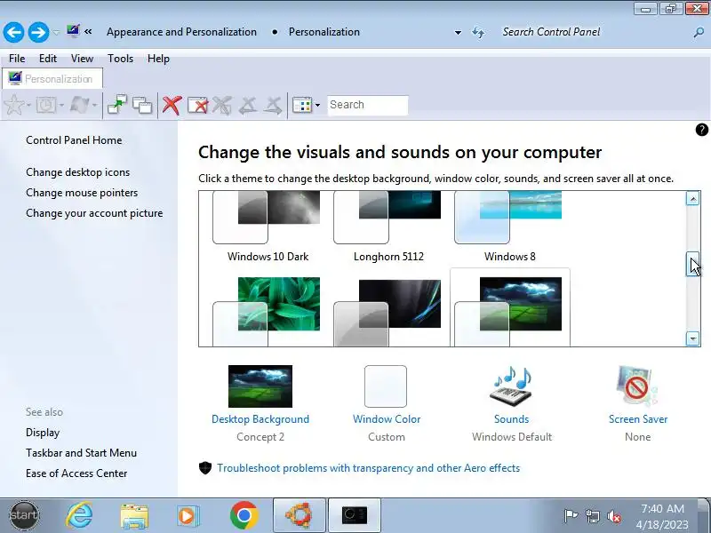Select the Personalization tab

tap(52, 79)
